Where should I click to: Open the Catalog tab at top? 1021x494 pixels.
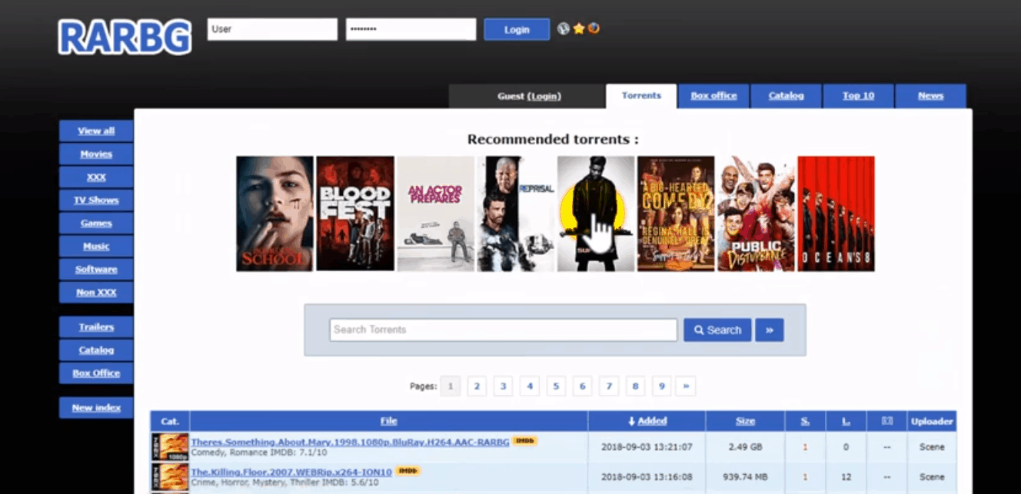point(786,96)
